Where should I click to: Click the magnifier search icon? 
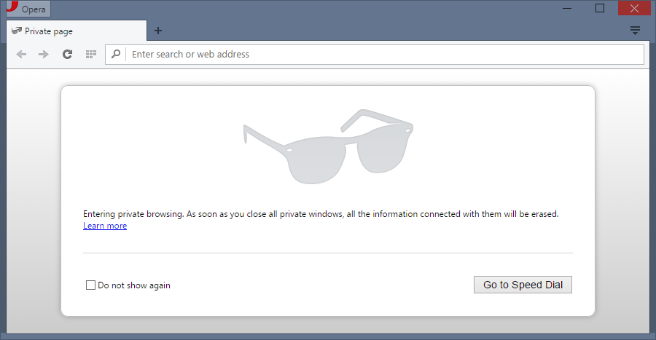point(116,55)
